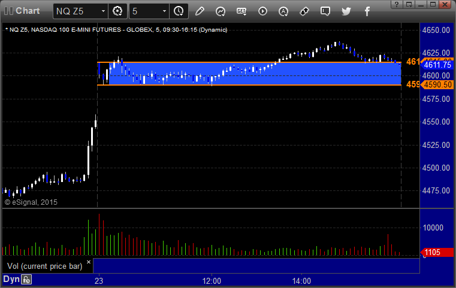This screenshot has width=456, height=288.
Task: Start bar replay with the play icon
Action: tap(262, 11)
